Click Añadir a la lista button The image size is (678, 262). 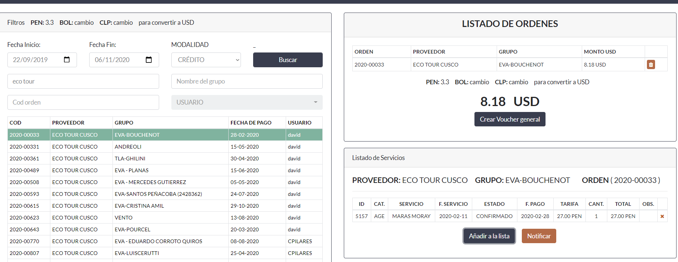pyautogui.click(x=489, y=236)
